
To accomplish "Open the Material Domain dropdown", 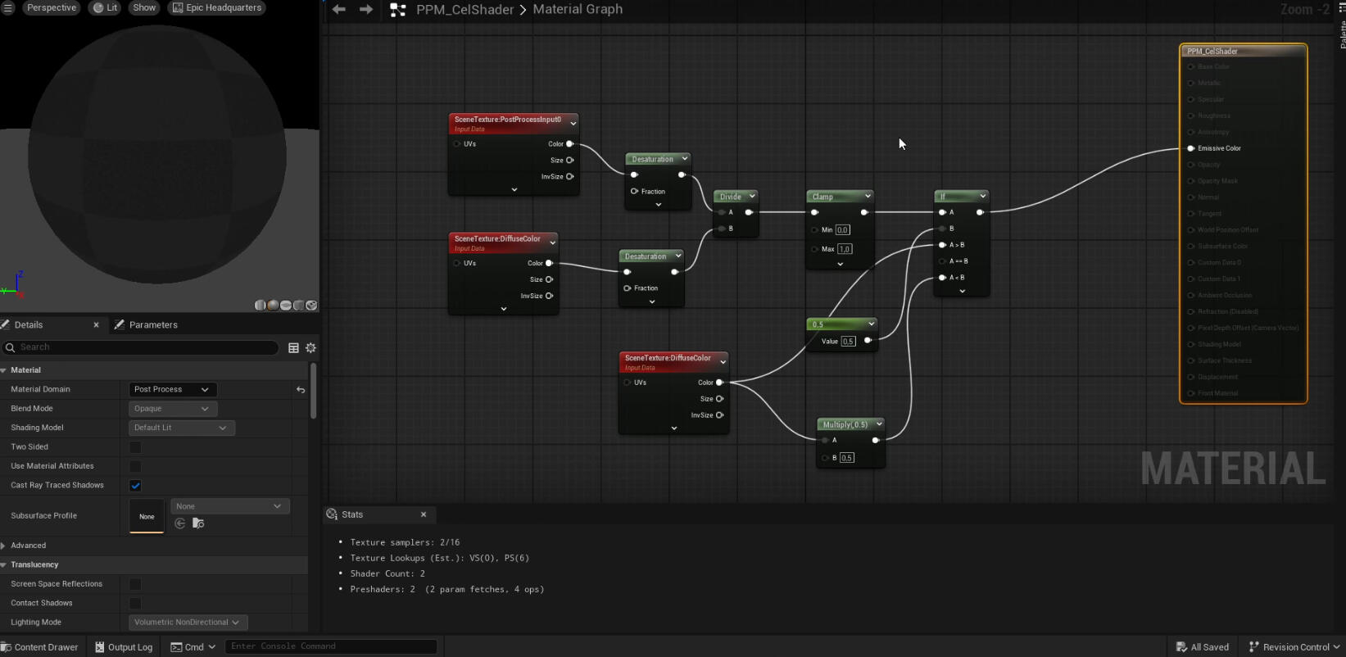I will [x=171, y=390].
